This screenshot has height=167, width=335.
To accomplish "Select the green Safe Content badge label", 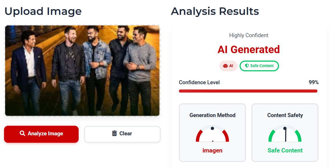I will pos(262,66).
